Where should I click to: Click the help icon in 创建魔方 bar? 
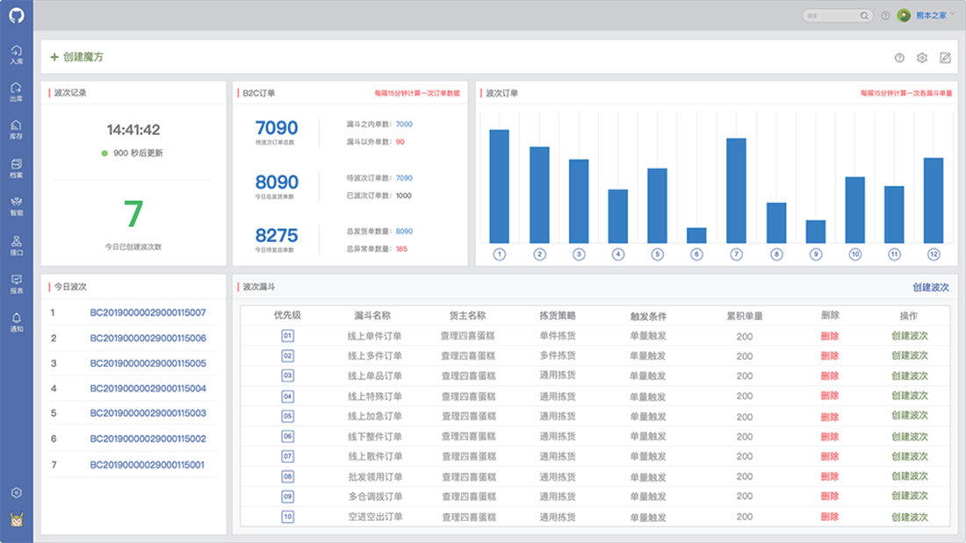[899, 58]
